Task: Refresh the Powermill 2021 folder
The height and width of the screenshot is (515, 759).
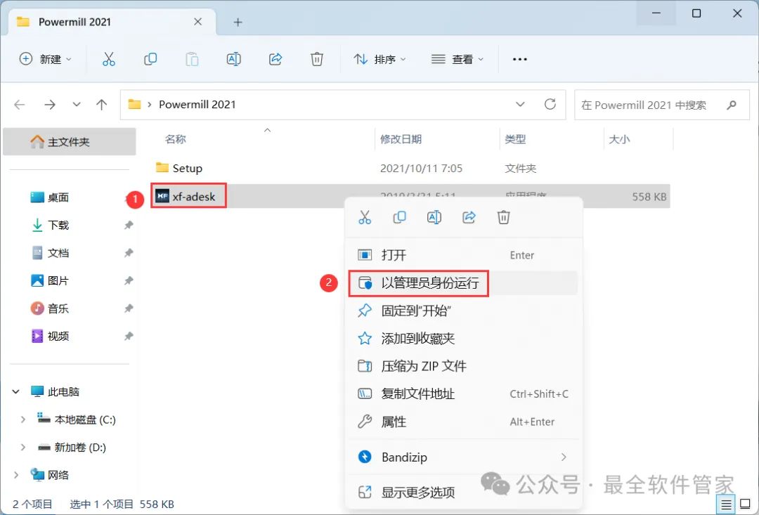Action: pyautogui.click(x=550, y=104)
